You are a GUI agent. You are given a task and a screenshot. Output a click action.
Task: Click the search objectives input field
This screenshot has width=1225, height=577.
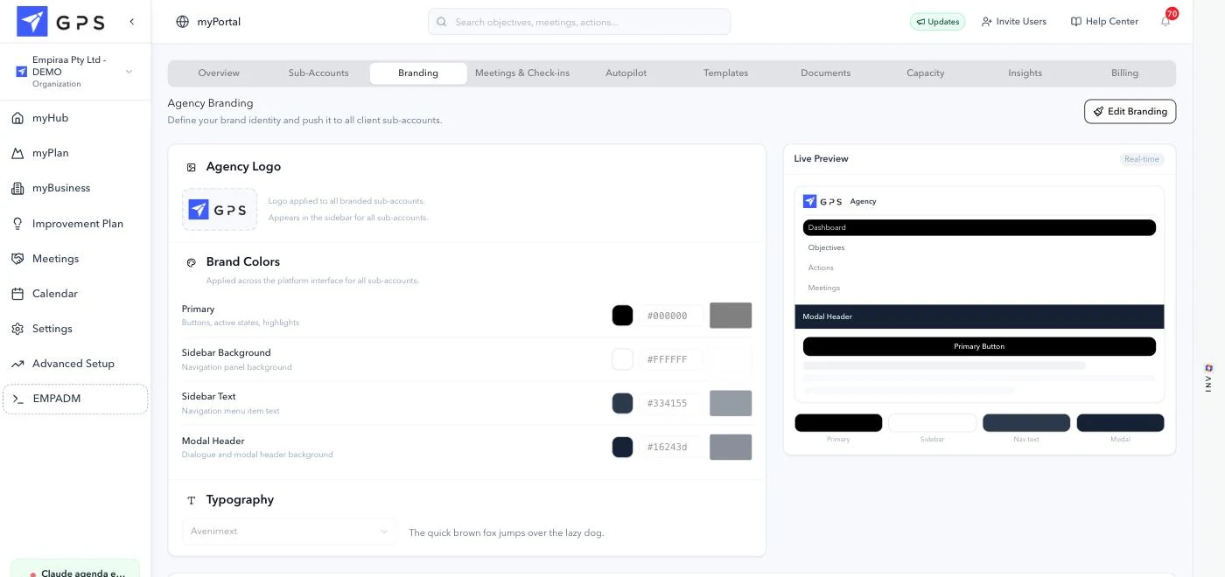579,22
